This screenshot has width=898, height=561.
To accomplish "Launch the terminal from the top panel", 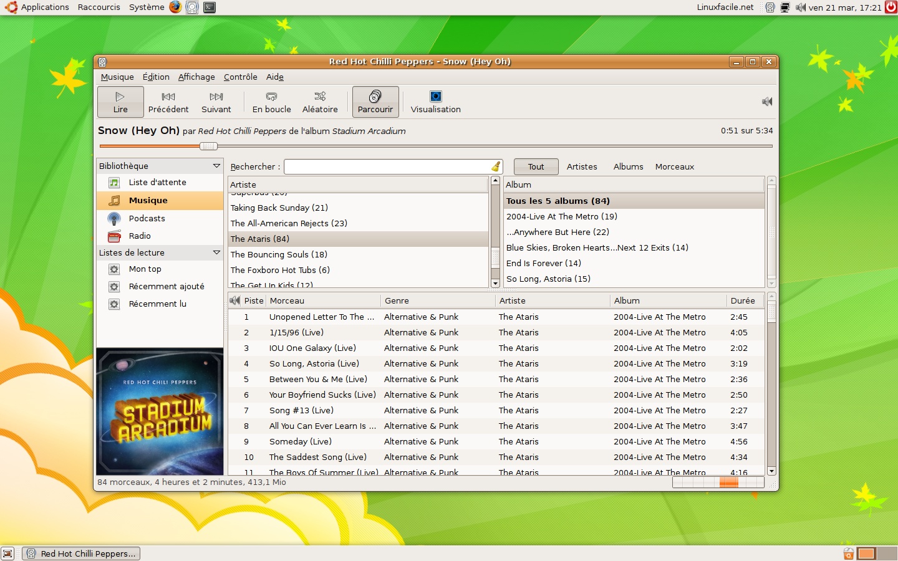I will click(x=210, y=7).
